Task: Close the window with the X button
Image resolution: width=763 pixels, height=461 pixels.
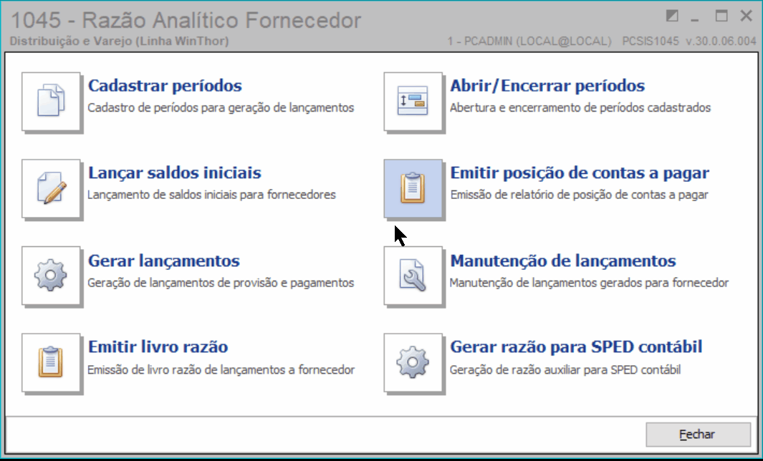Action: pyautogui.click(x=746, y=16)
